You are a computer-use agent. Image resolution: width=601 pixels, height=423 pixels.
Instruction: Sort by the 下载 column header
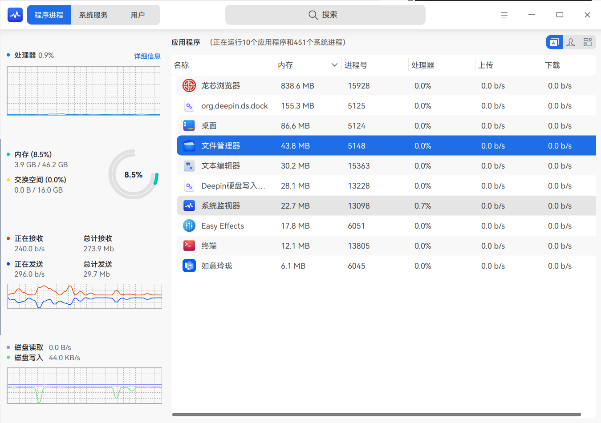(569, 65)
